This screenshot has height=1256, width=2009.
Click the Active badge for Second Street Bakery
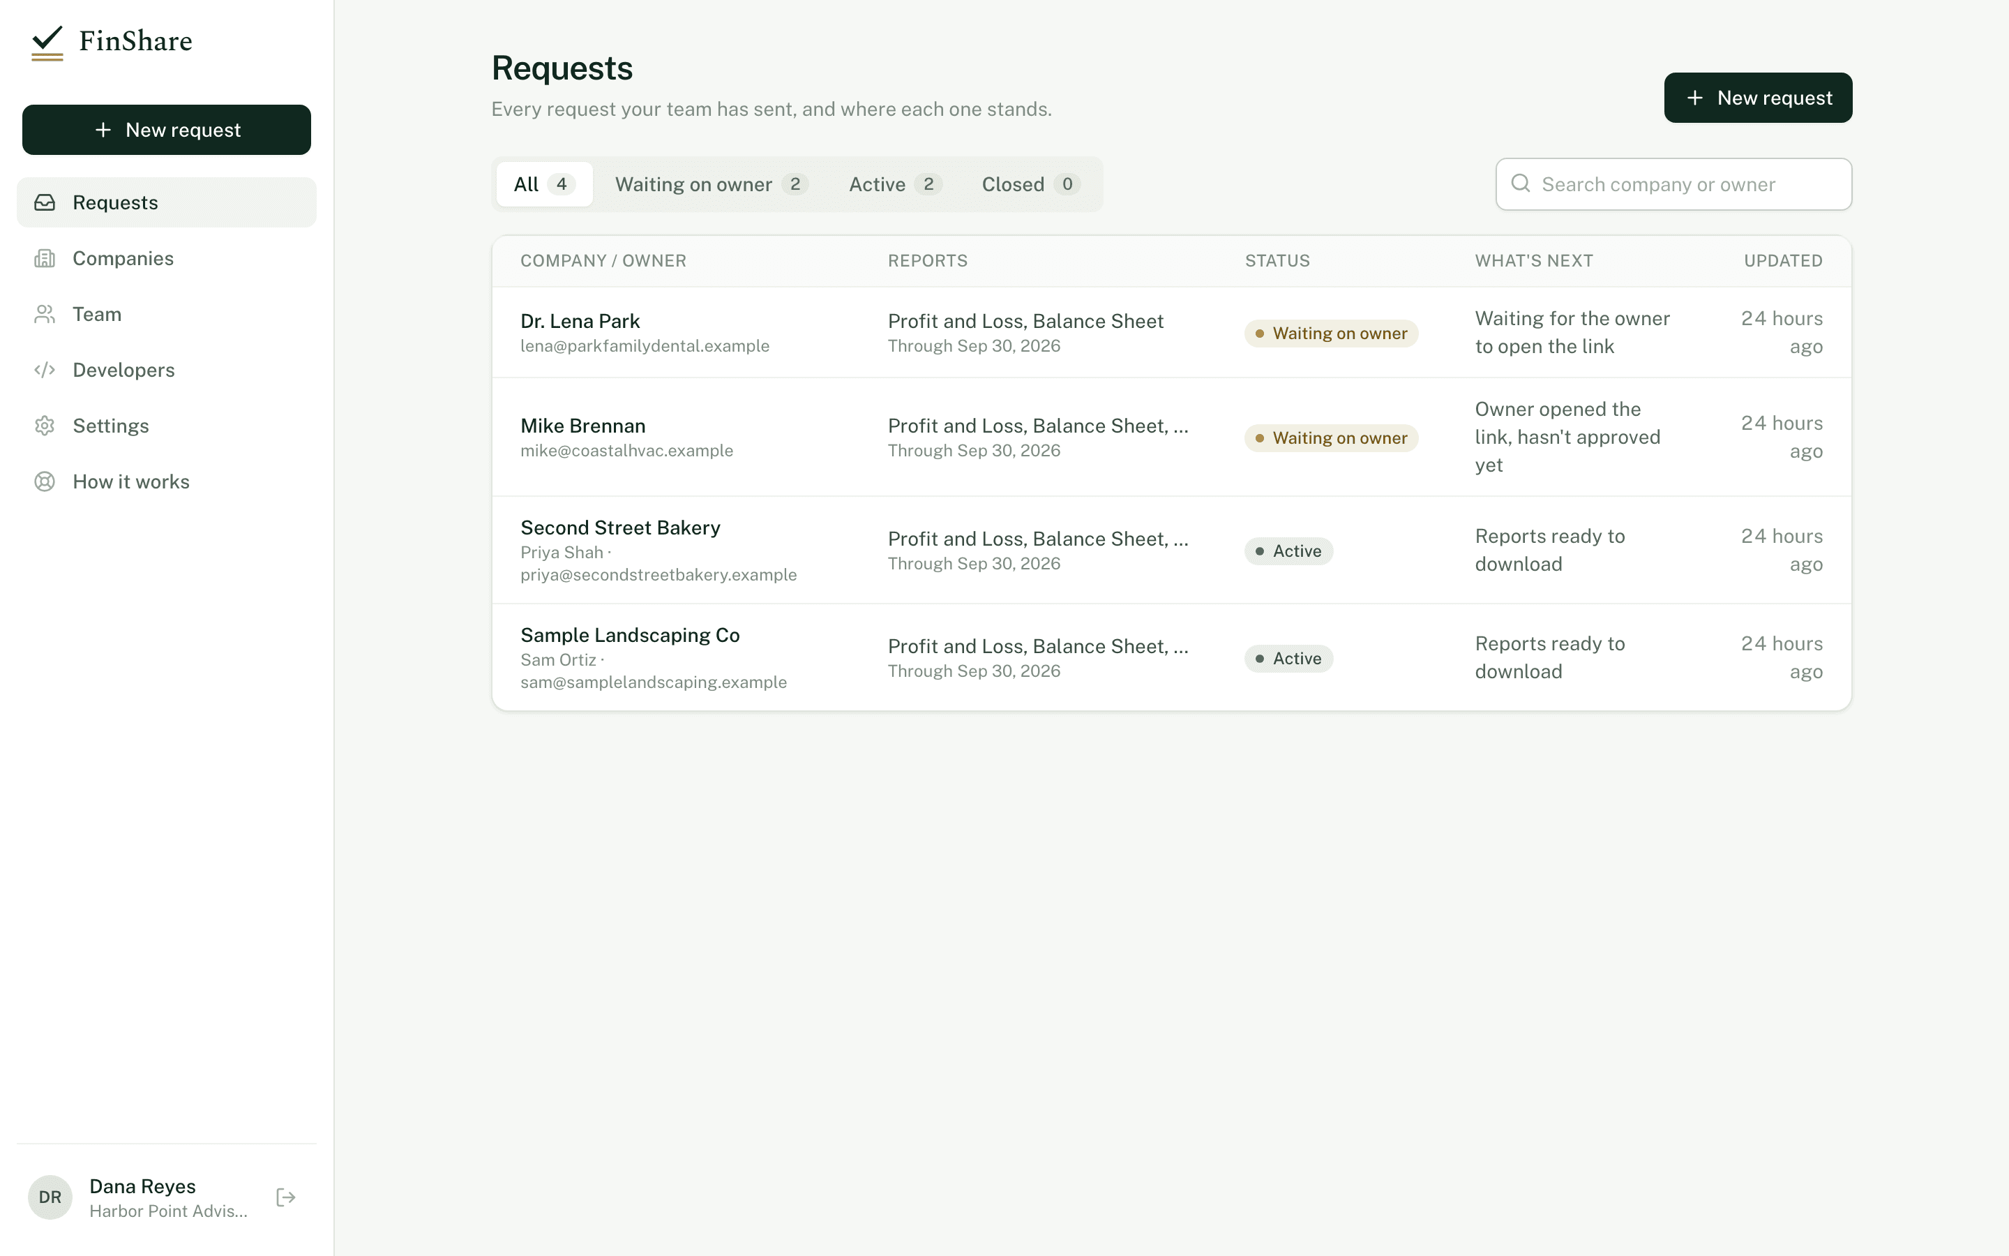[1288, 551]
